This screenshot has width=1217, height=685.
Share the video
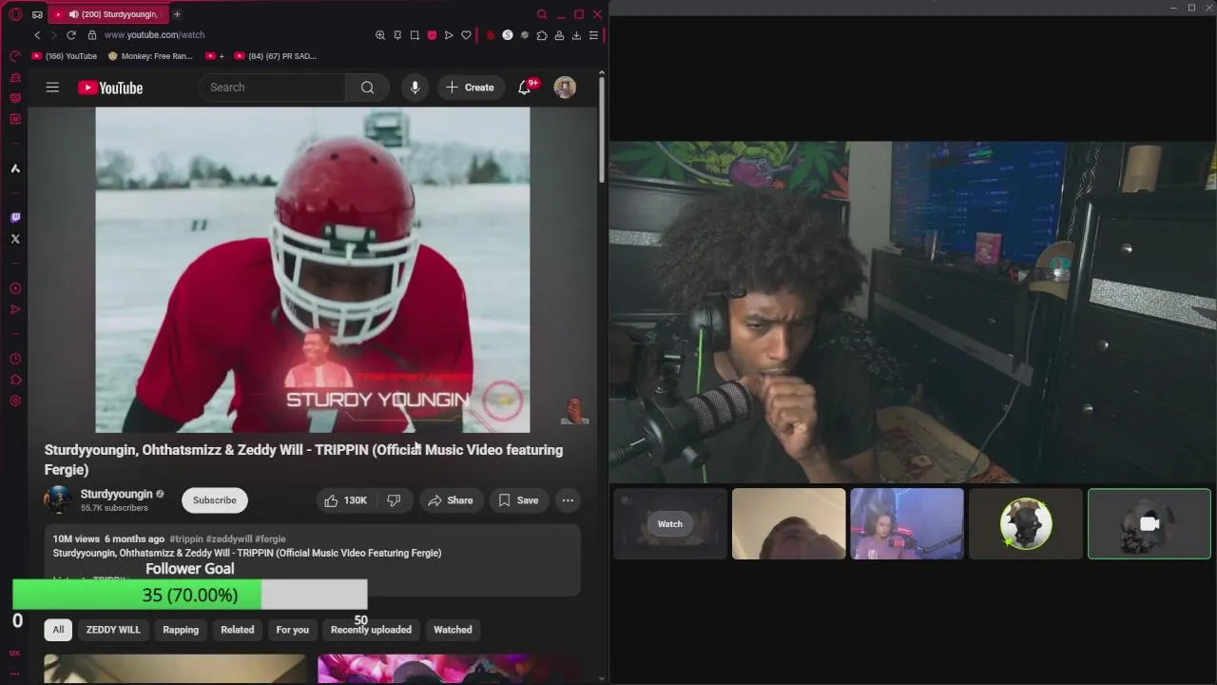tap(451, 500)
